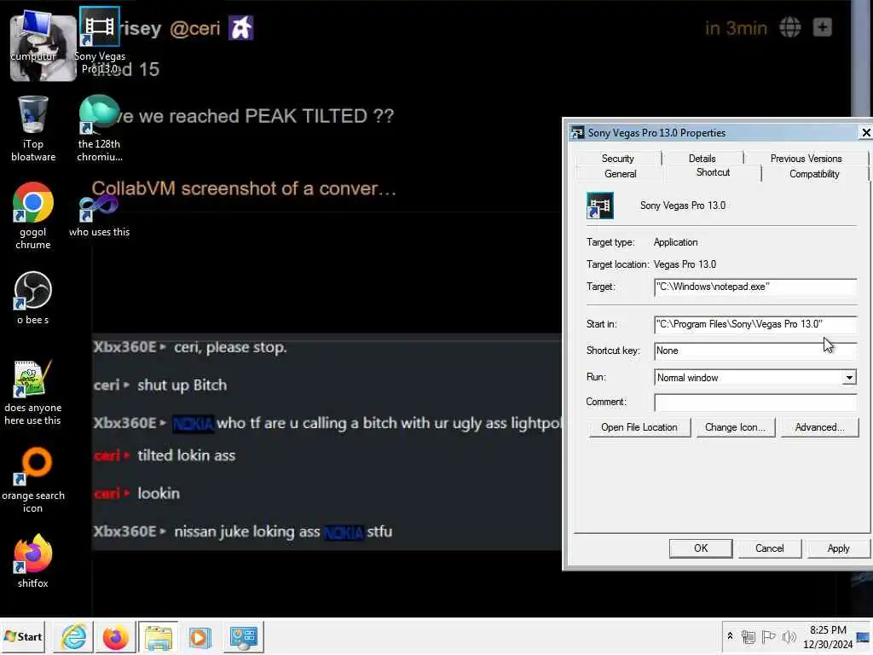
Task: Click the taskbar clock showing 8:25 PM
Action: tap(828, 636)
